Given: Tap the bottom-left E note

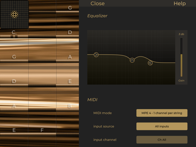Looking at the screenshot, I should click(14, 130).
